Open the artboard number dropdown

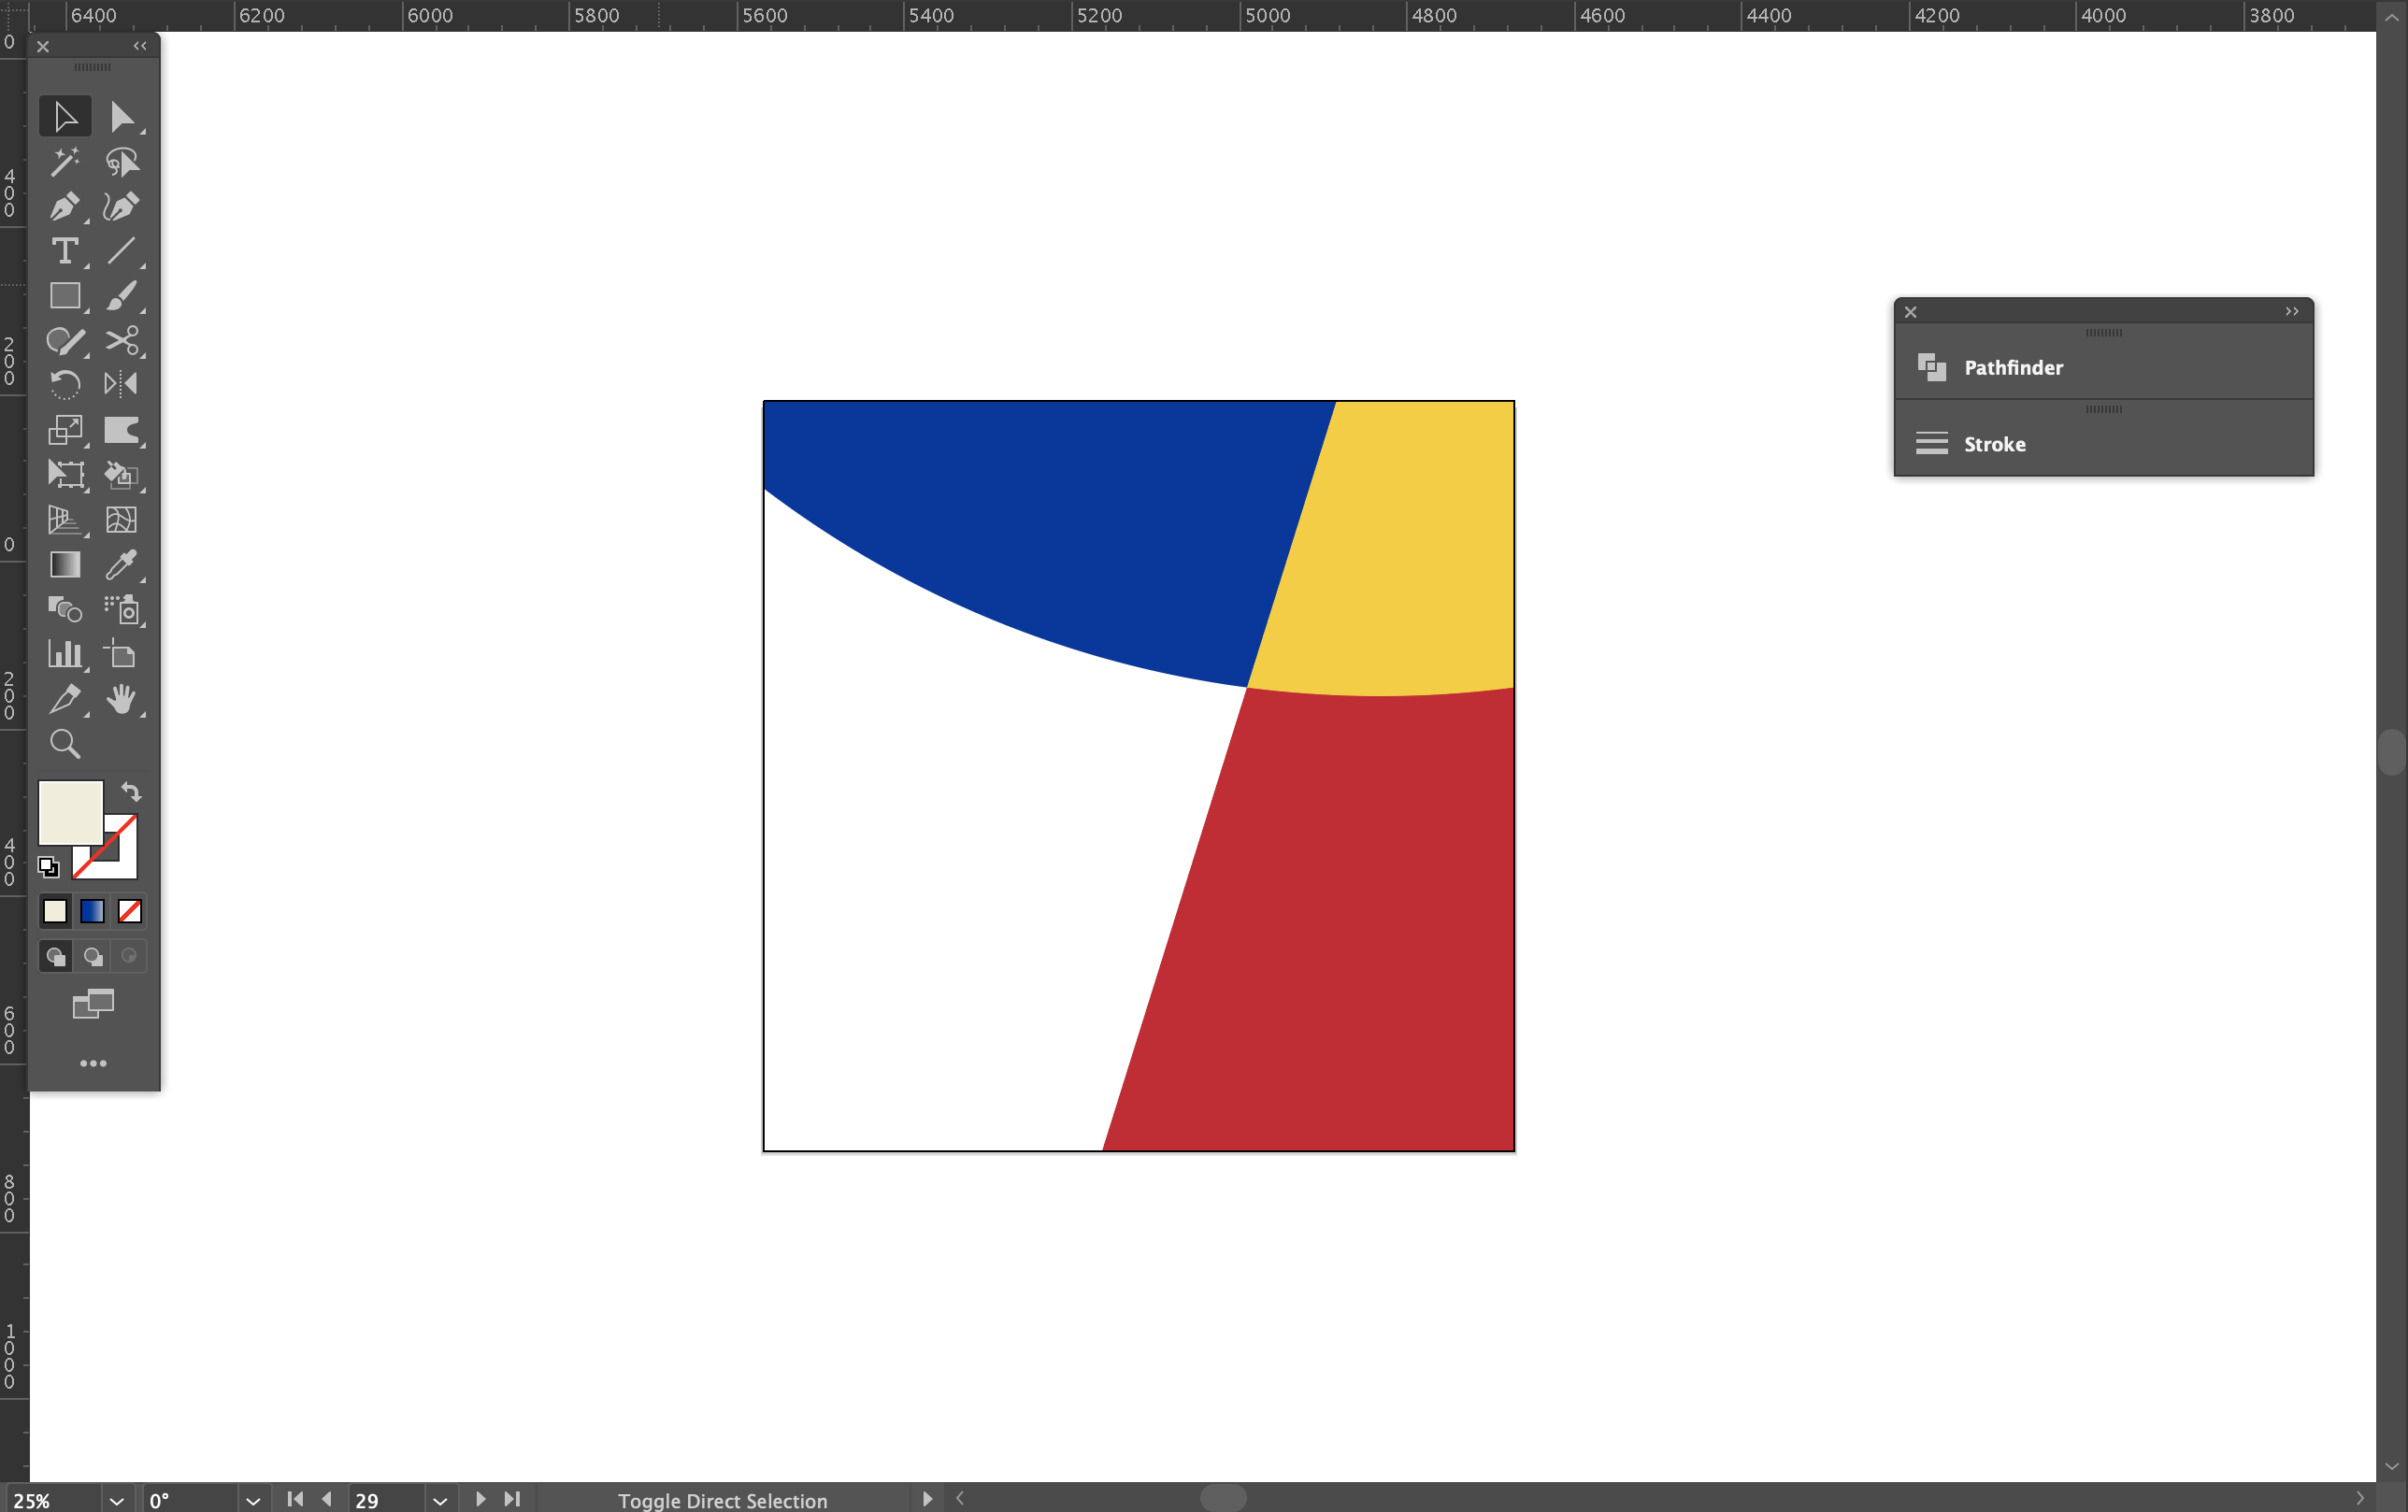[x=440, y=1498]
